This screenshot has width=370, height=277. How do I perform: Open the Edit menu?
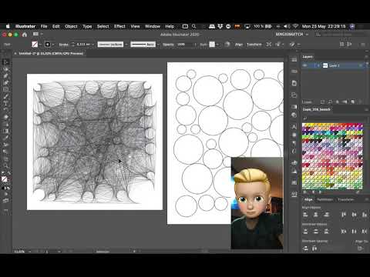pos(55,26)
